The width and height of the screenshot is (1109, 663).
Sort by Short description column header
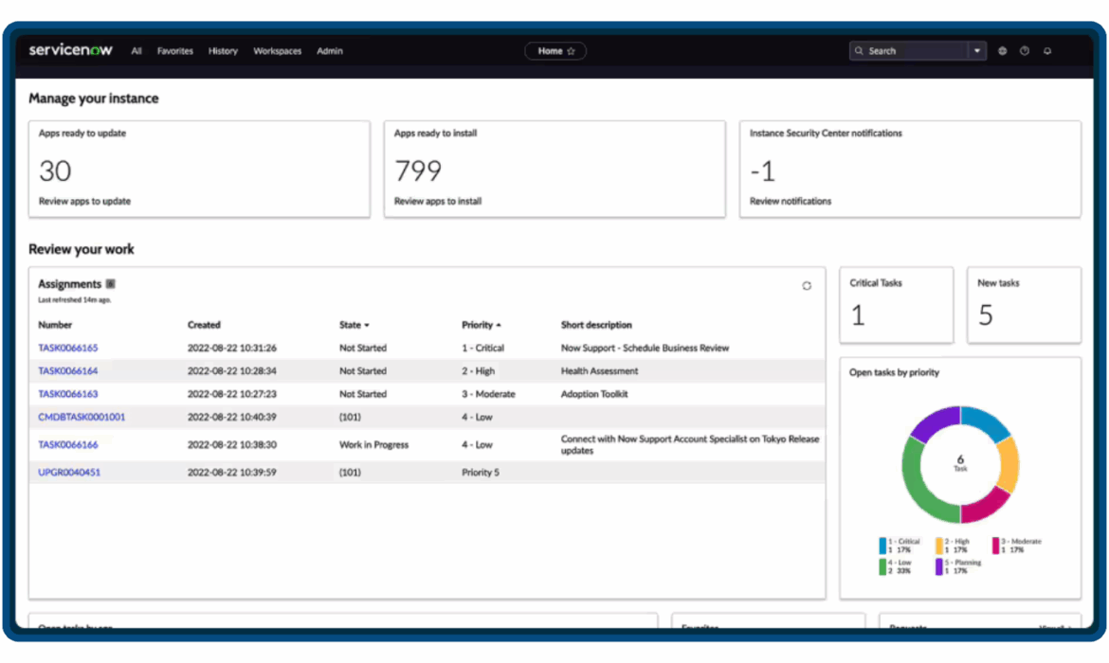[596, 325]
